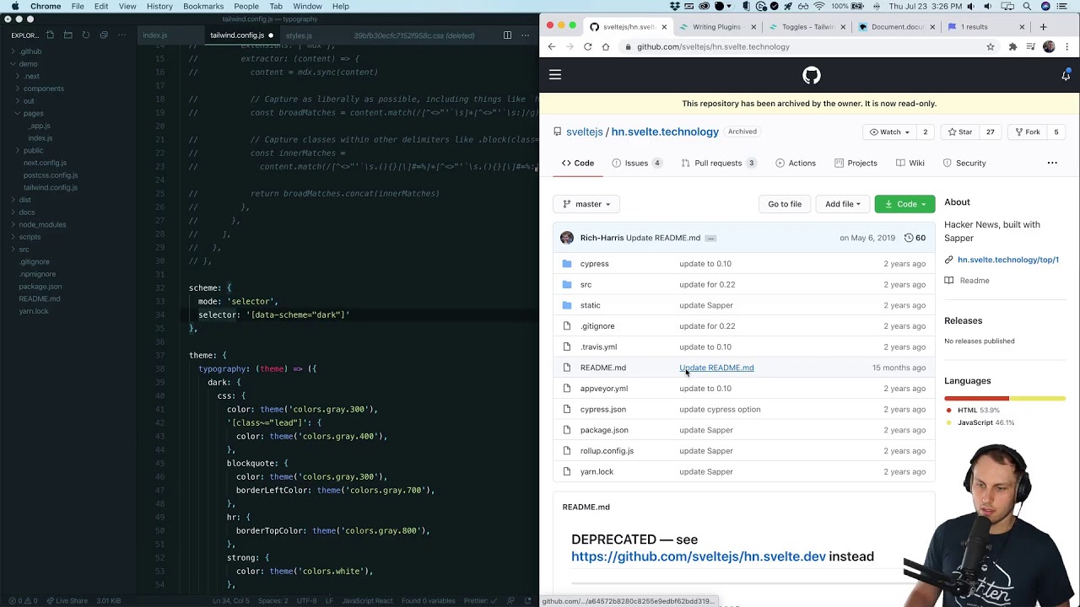Open the Watch dropdown
The image size is (1080, 607).
[889, 132]
